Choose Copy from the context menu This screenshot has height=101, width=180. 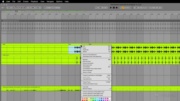(96, 48)
